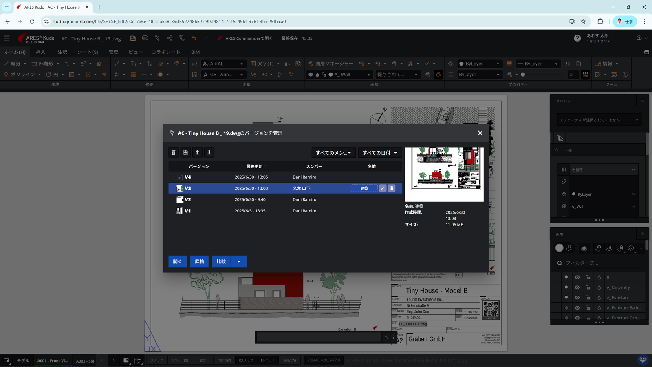The width and height of the screenshot is (652, 367).
Task: Click the 開く button
Action: (x=178, y=261)
